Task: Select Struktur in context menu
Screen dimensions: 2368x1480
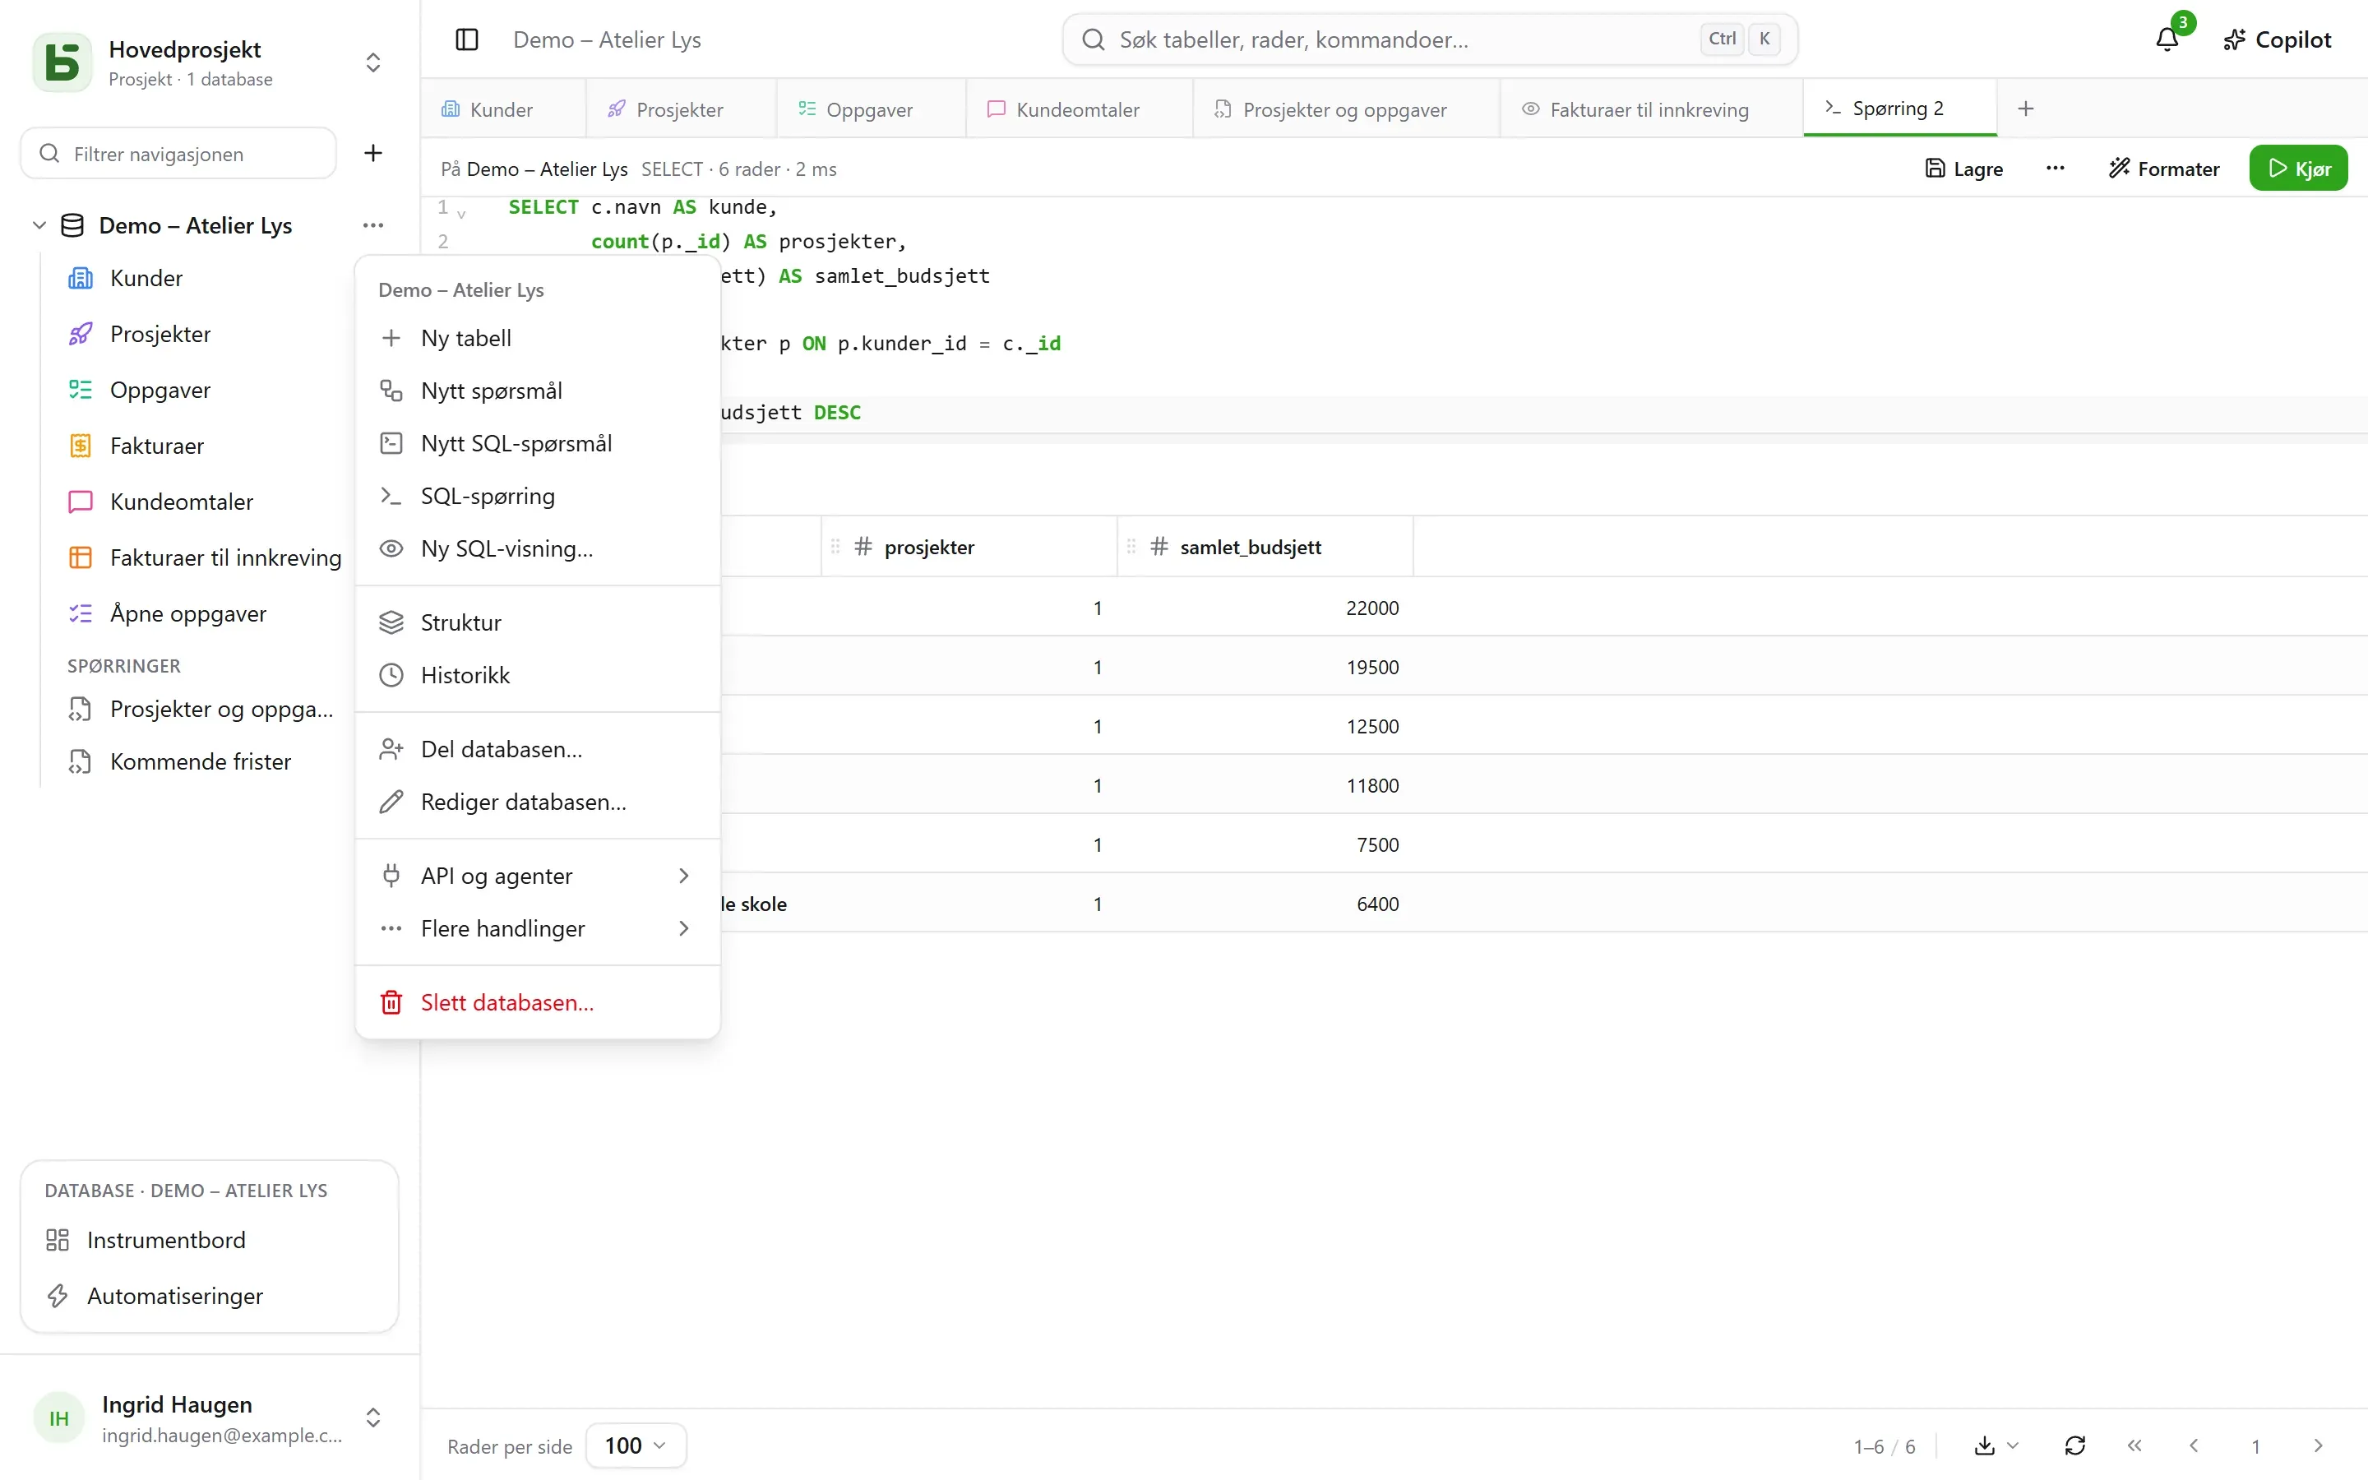Action: [x=537, y=622]
